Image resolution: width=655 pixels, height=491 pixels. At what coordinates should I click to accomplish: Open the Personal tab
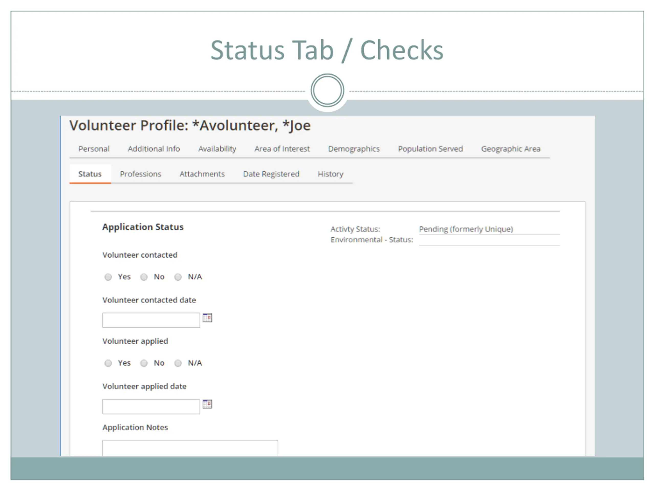pos(94,149)
